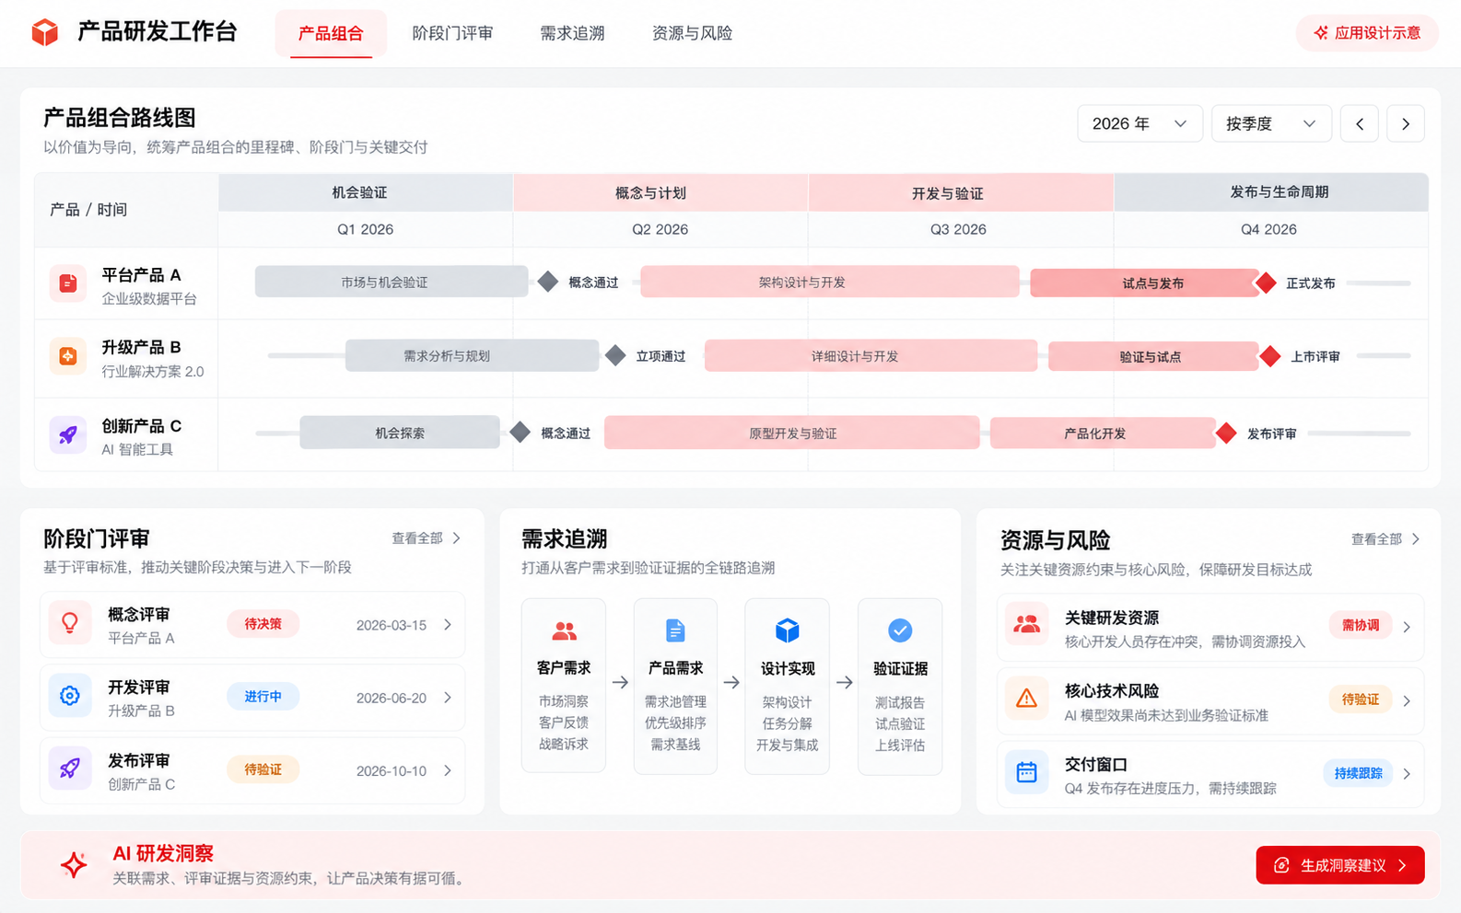Click the 产品需求 document icon
Screen dimensions: 1461x913
675,630
